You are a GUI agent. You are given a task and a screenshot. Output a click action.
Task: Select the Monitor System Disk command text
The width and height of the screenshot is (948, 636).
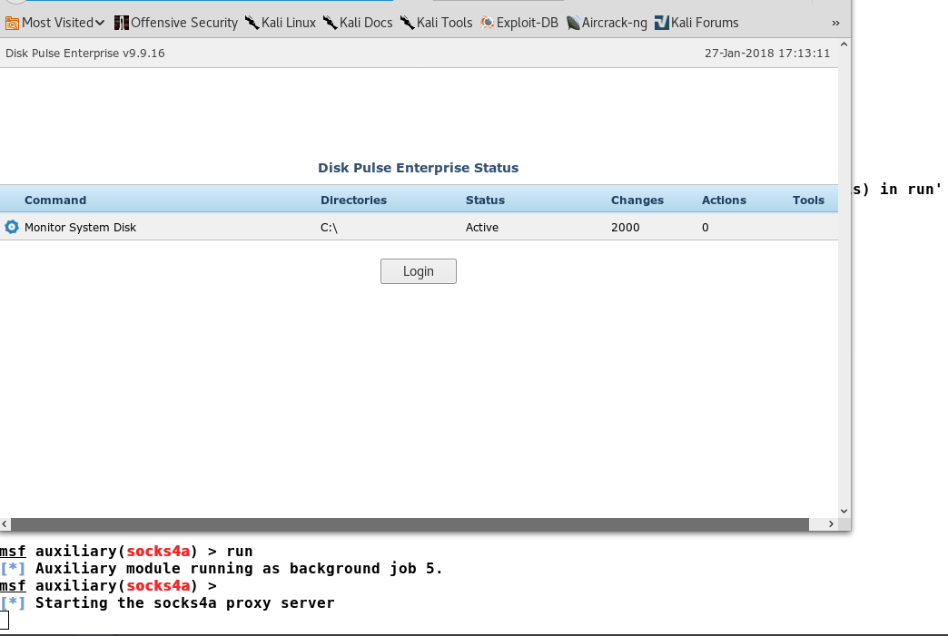pyautogui.click(x=80, y=228)
